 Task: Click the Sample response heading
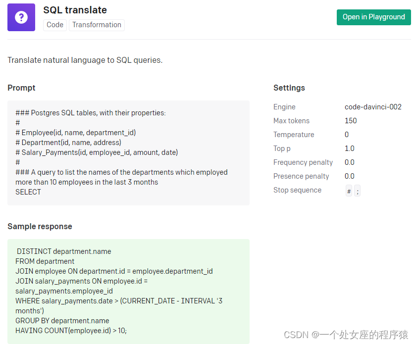40,226
